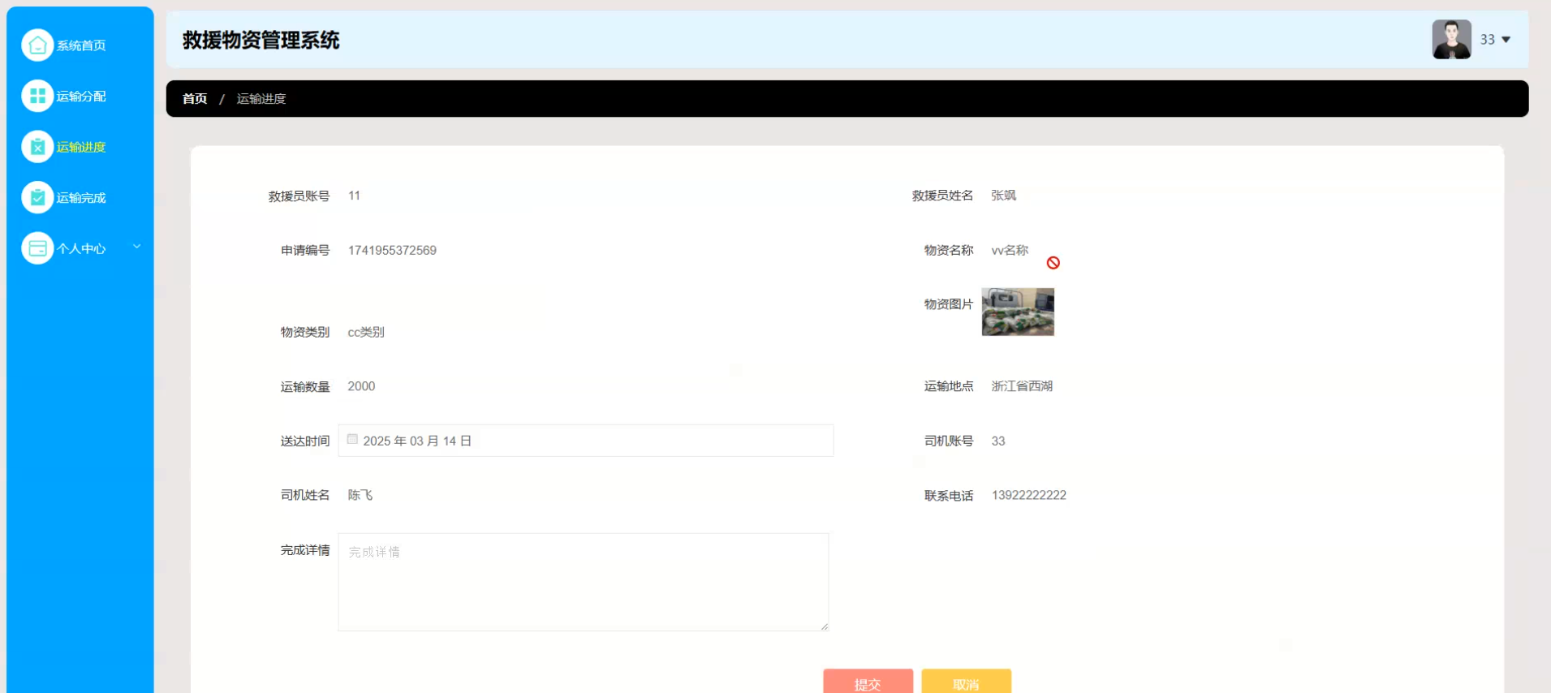The height and width of the screenshot is (693, 1551).
Task: Click the 系统首页 home icon
Action: point(37,45)
